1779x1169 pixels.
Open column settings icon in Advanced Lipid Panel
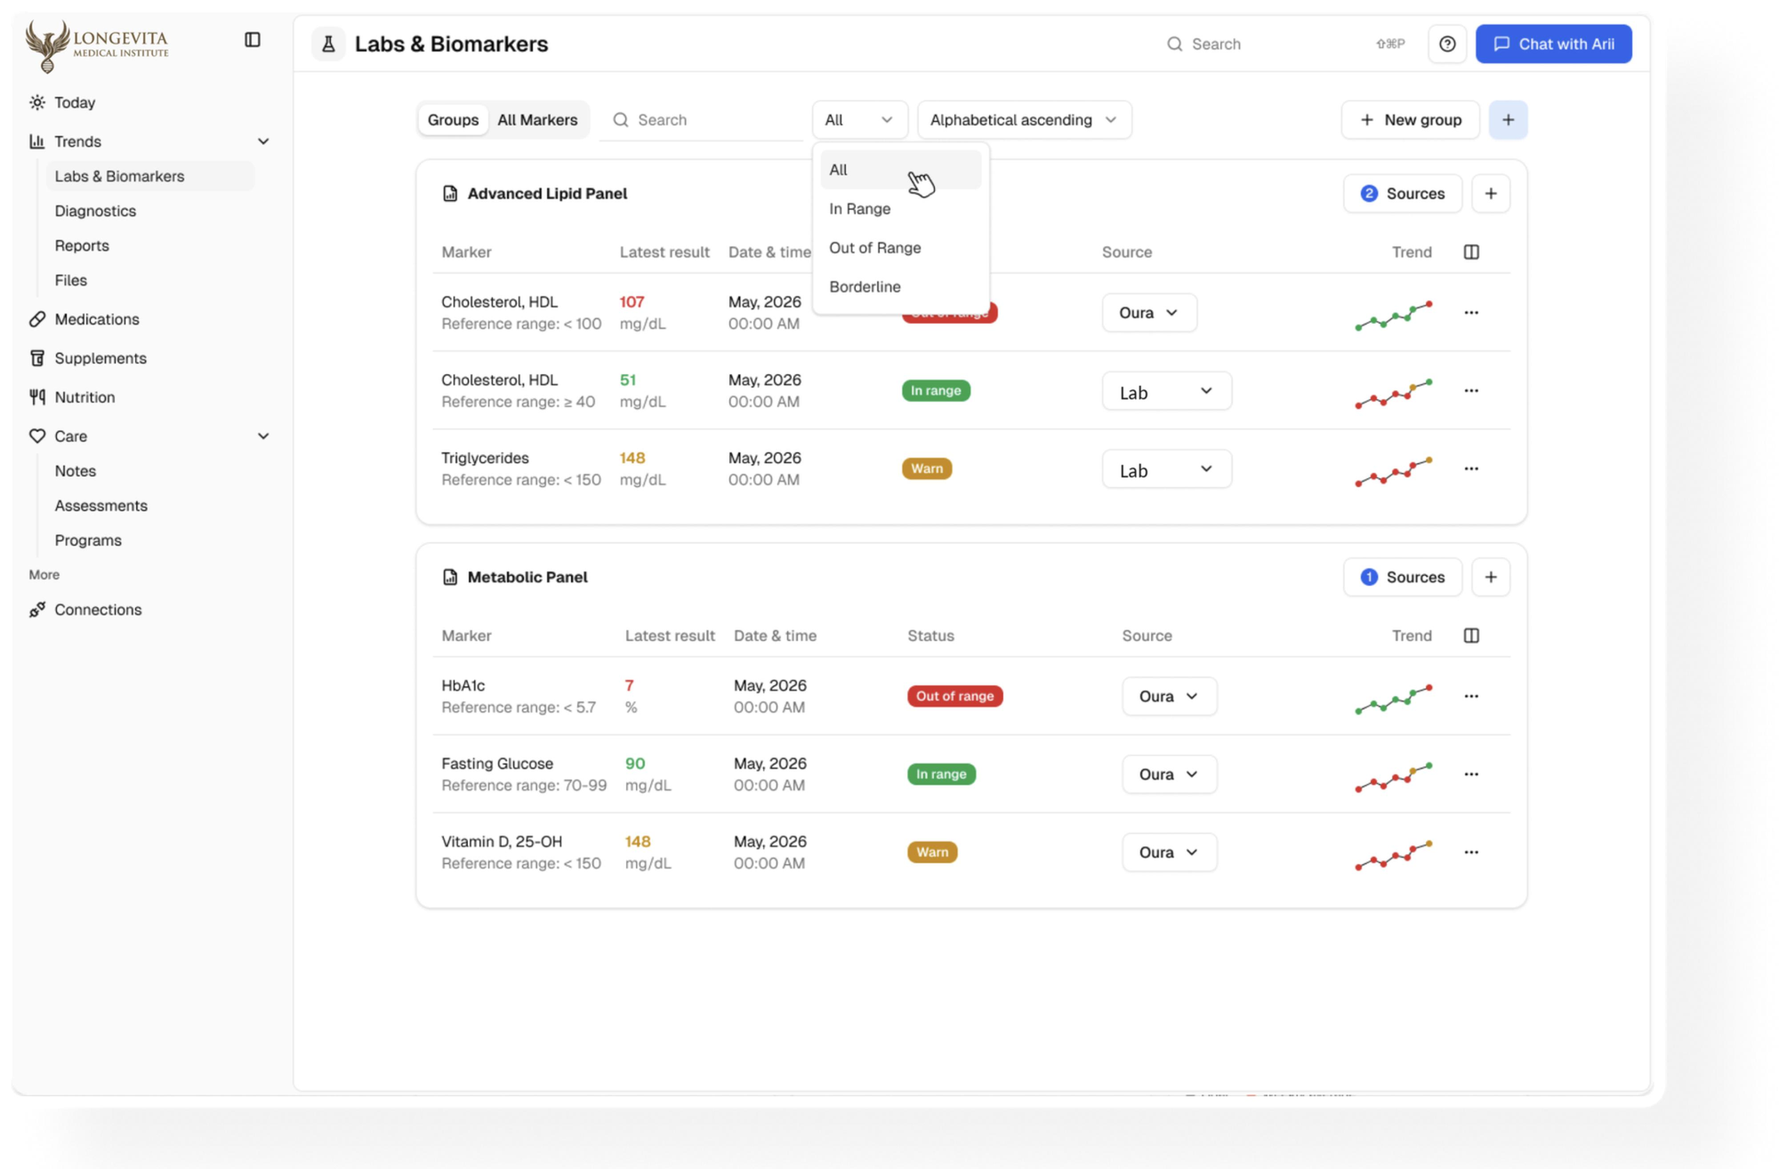click(x=1471, y=252)
